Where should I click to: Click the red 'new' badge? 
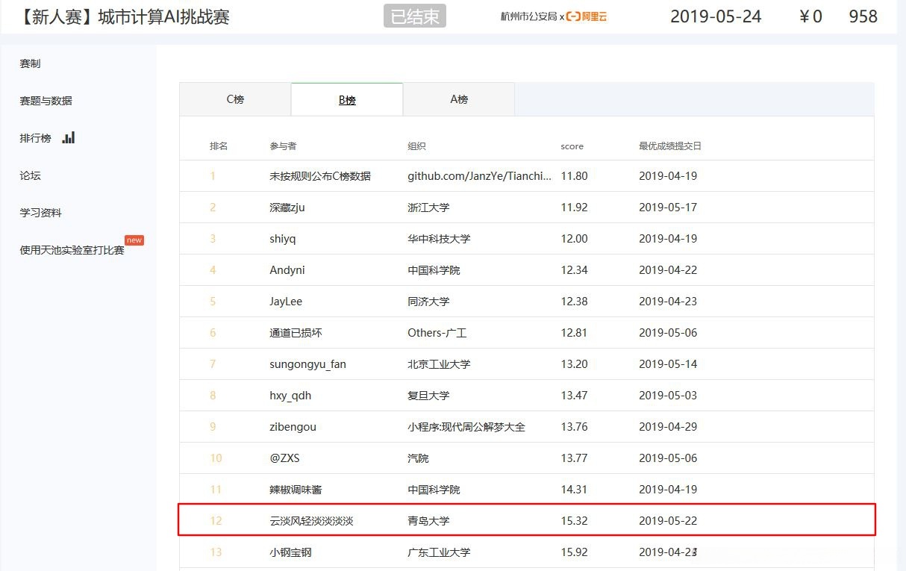(134, 240)
